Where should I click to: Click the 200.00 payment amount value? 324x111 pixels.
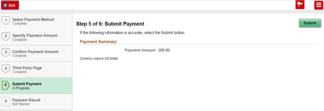[164, 50]
